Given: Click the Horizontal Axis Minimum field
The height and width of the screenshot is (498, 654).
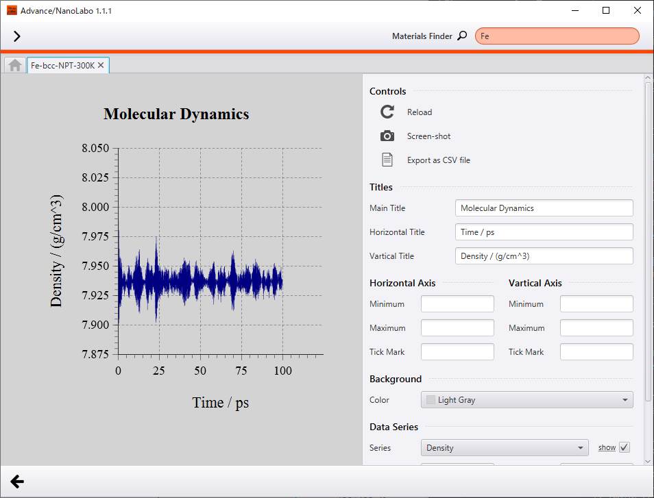Looking at the screenshot, I should pos(457,304).
